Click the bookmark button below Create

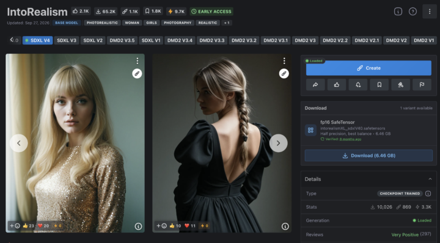click(380, 85)
